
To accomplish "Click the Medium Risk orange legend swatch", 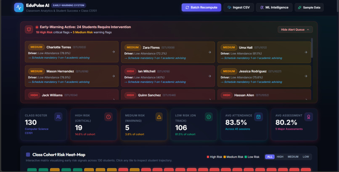I will pyautogui.click(x=225, y=157).
